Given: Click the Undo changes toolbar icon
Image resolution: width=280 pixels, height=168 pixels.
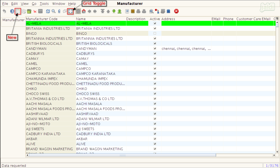Looking at the screenshot, I should click(4, 11).
